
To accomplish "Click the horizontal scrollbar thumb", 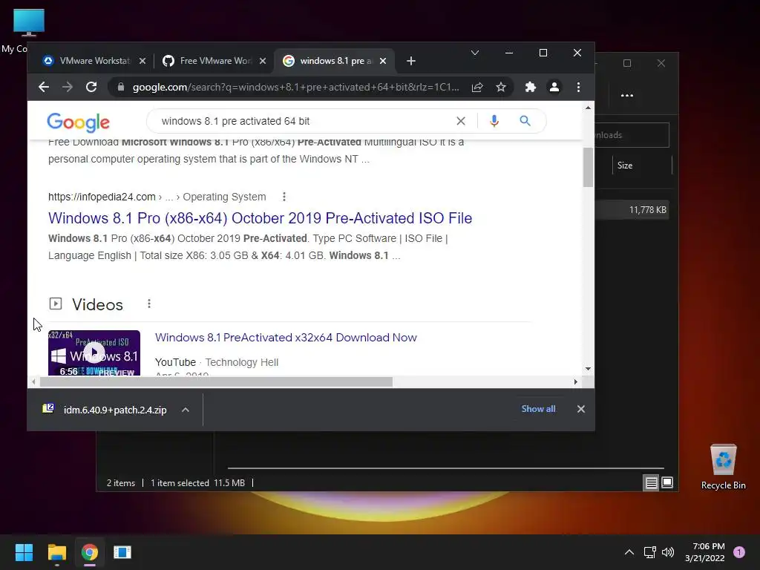I will pos(216,382).
